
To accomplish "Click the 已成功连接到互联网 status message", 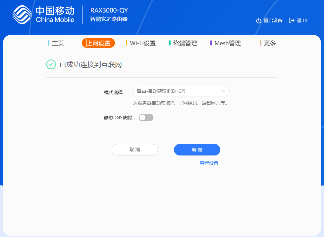I will pyautogui.click(x=90, y=65).
